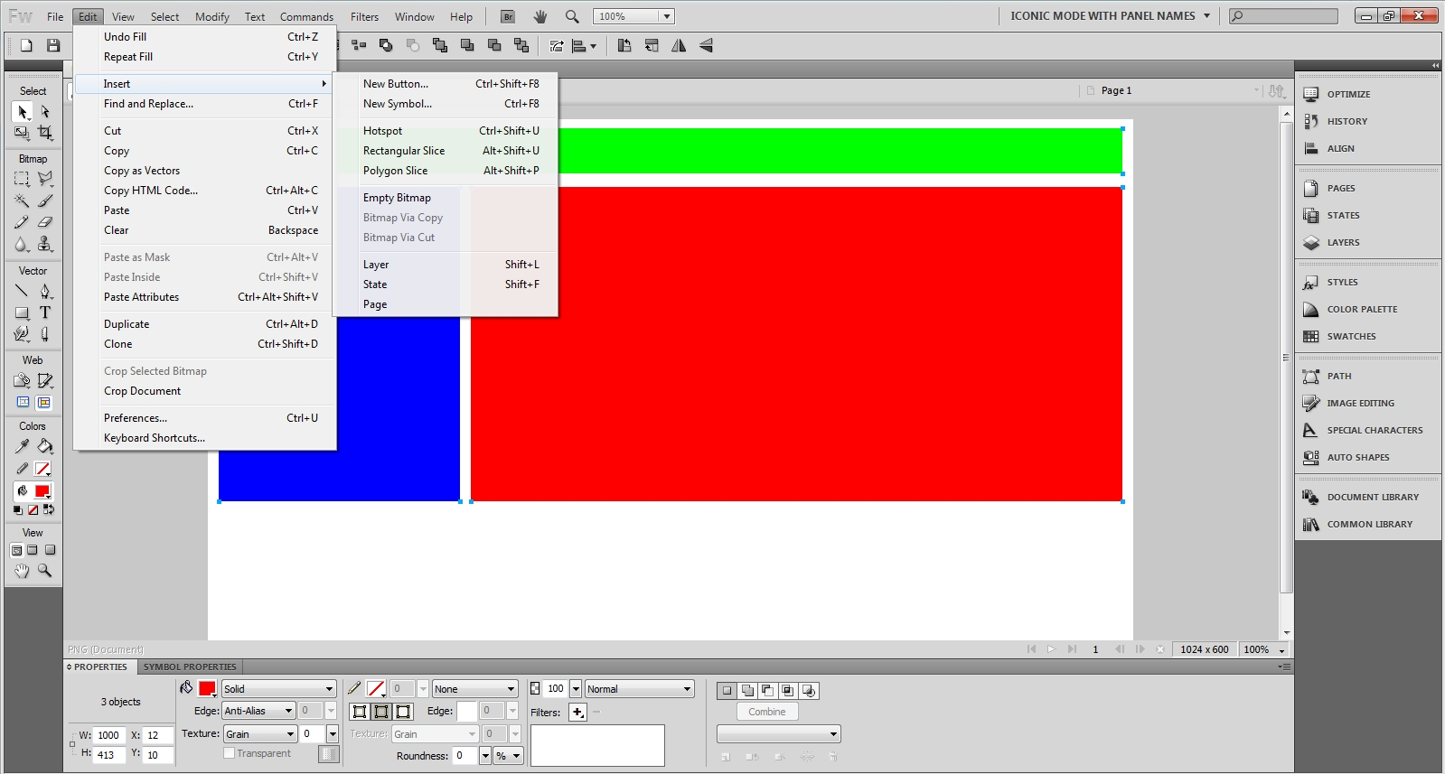Choose Rectangular Slice from Insert submenu
Screen dimensions: 1445x774
[404, 151]
